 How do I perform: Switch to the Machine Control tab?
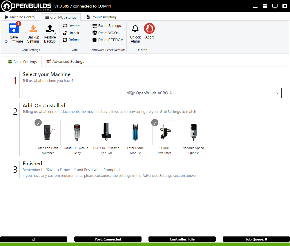click(20, 17)
